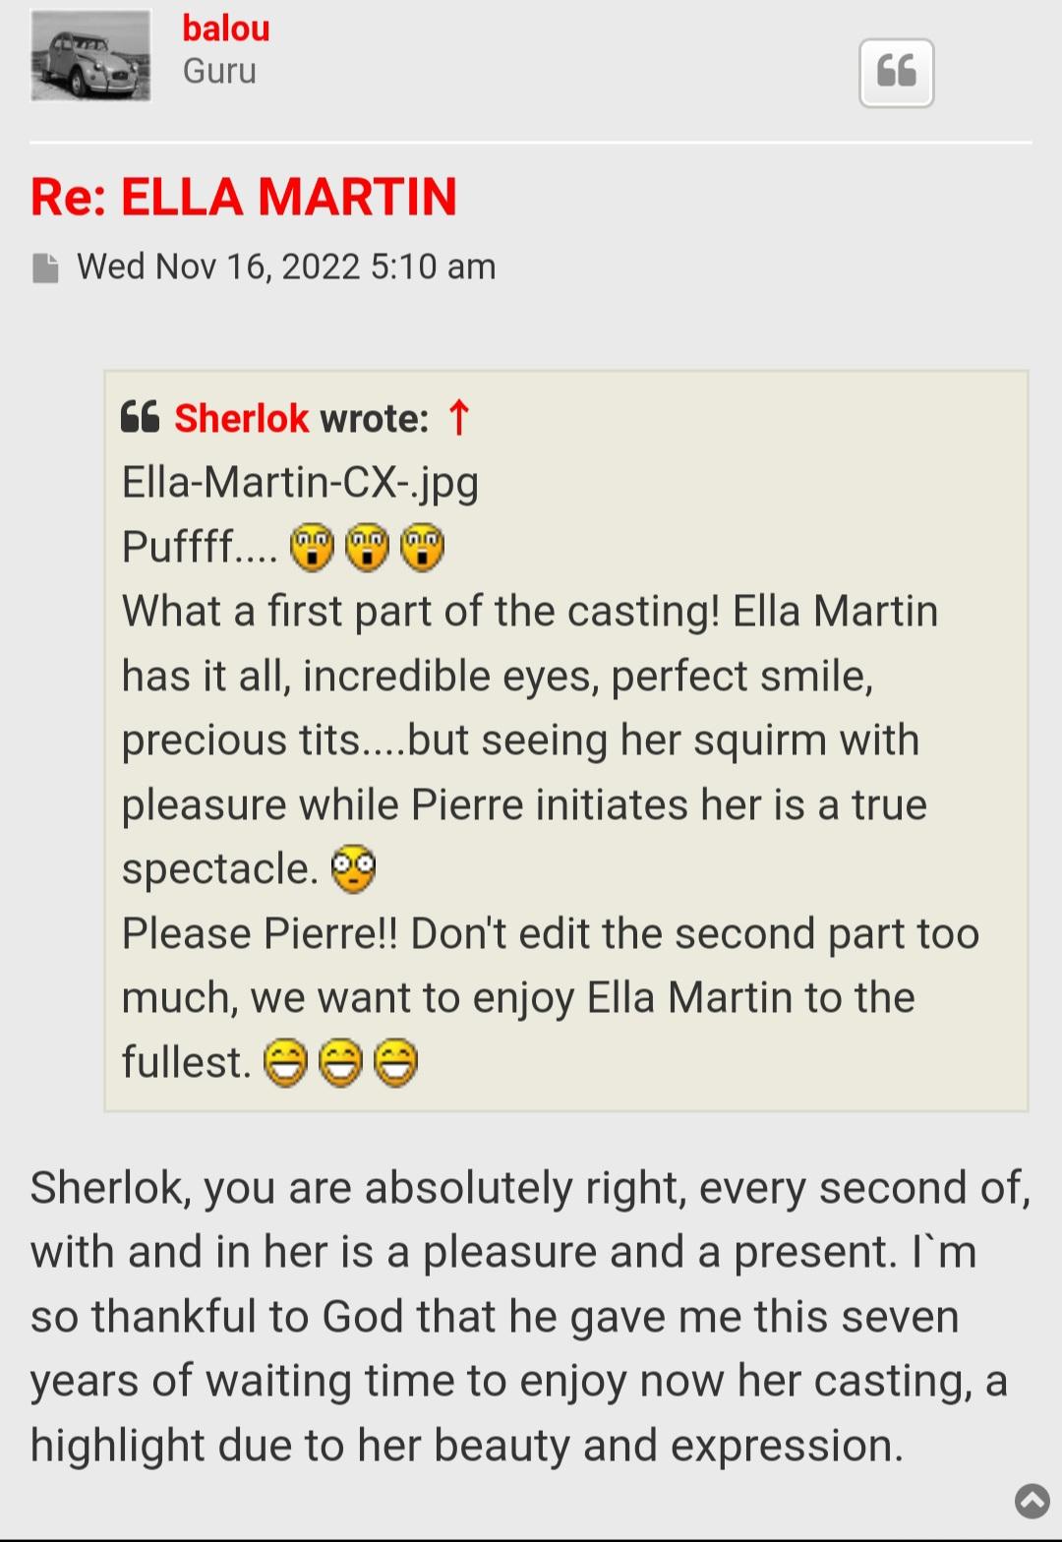
Task: Open the "Re: ELLA MARTIN" post title
Action: 244,196
